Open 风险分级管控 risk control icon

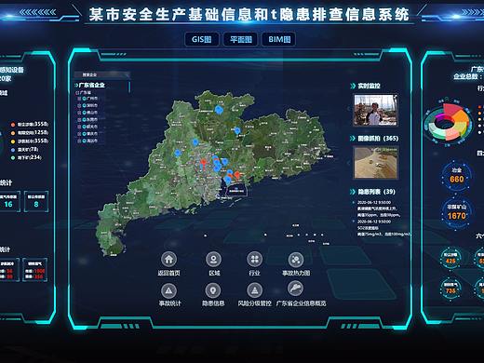[255, 290]
